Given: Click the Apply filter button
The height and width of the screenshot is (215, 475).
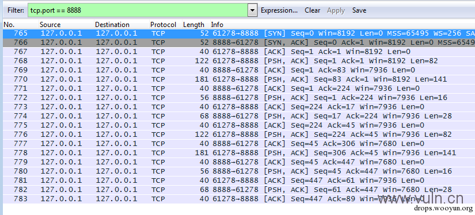Looking at the screenshot, I should 336,10.
